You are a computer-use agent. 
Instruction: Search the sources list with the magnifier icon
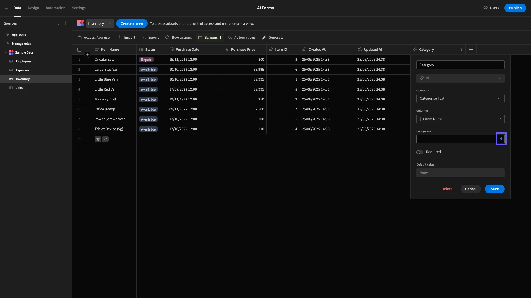tap(57, 23)
